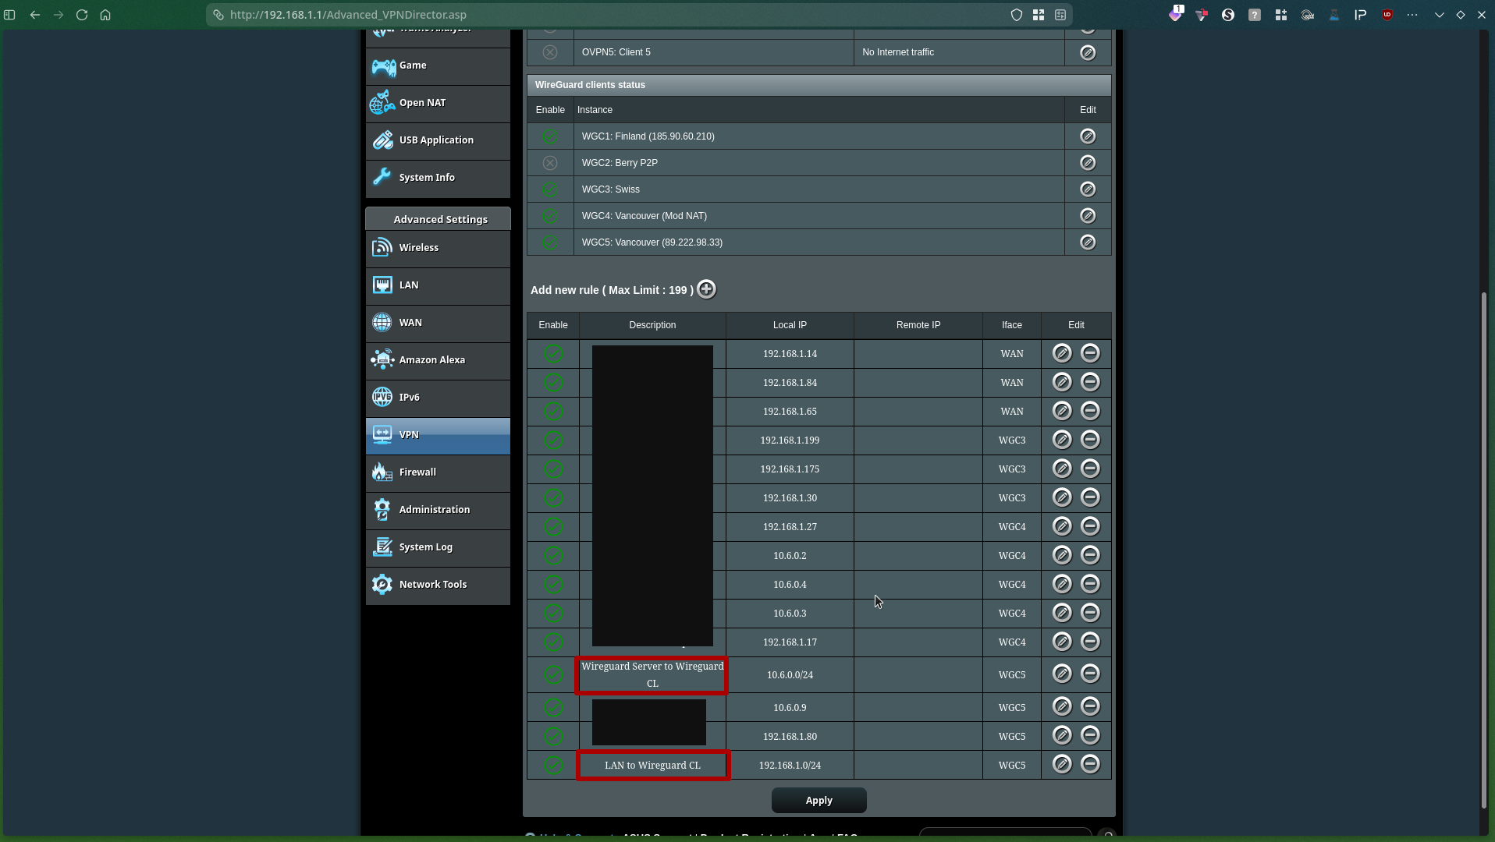The height and width of the screenshot is (842, 1495).
Task: Toggle enable for WGC2 Berry P2P
Action: coord(550,163)
